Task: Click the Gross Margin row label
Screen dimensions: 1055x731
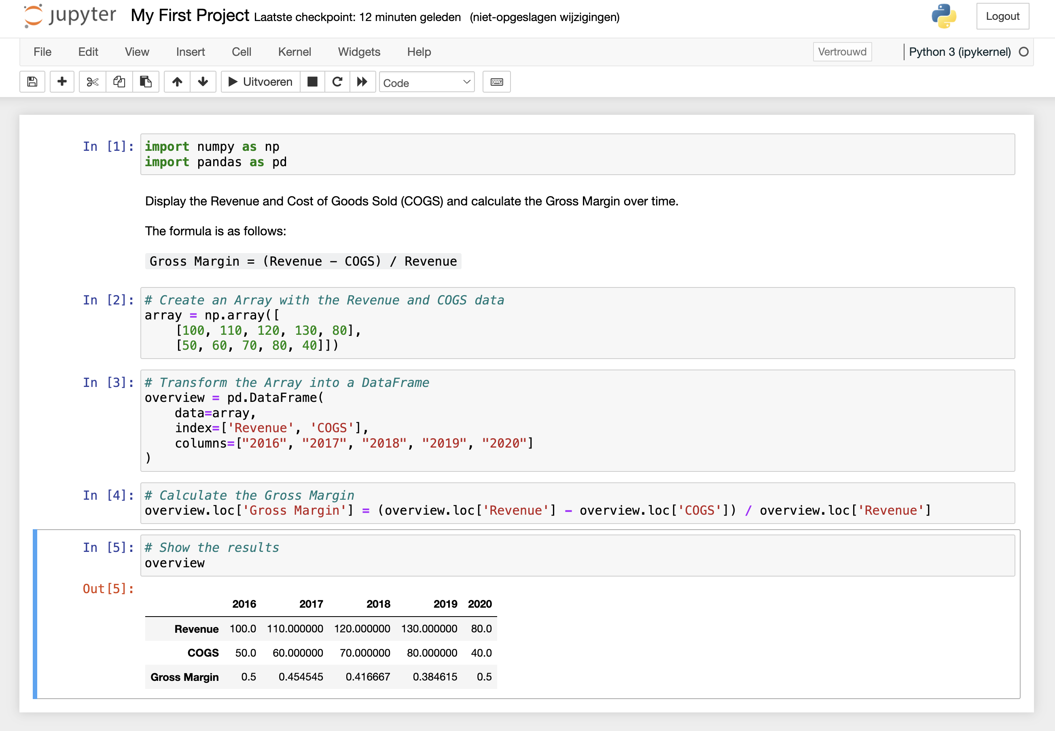Action: pyautogui.click(x=184, y=677)
